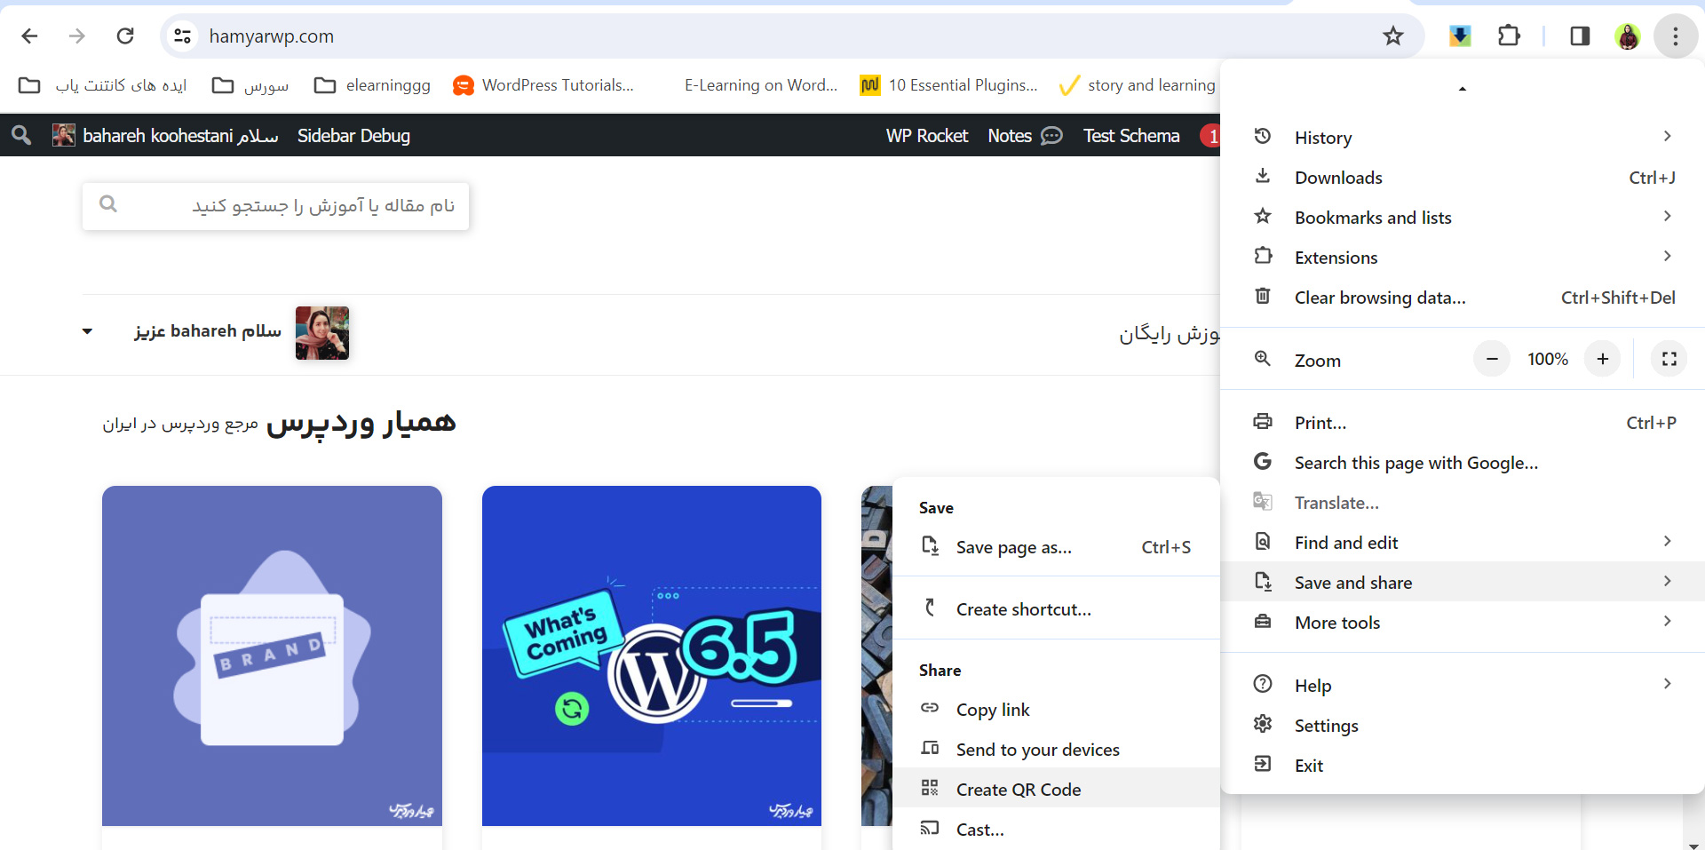The width and height of the screenshot is (1705, 850).
Task: Choose Clear browsing data option
Action: click(1463, 297)
